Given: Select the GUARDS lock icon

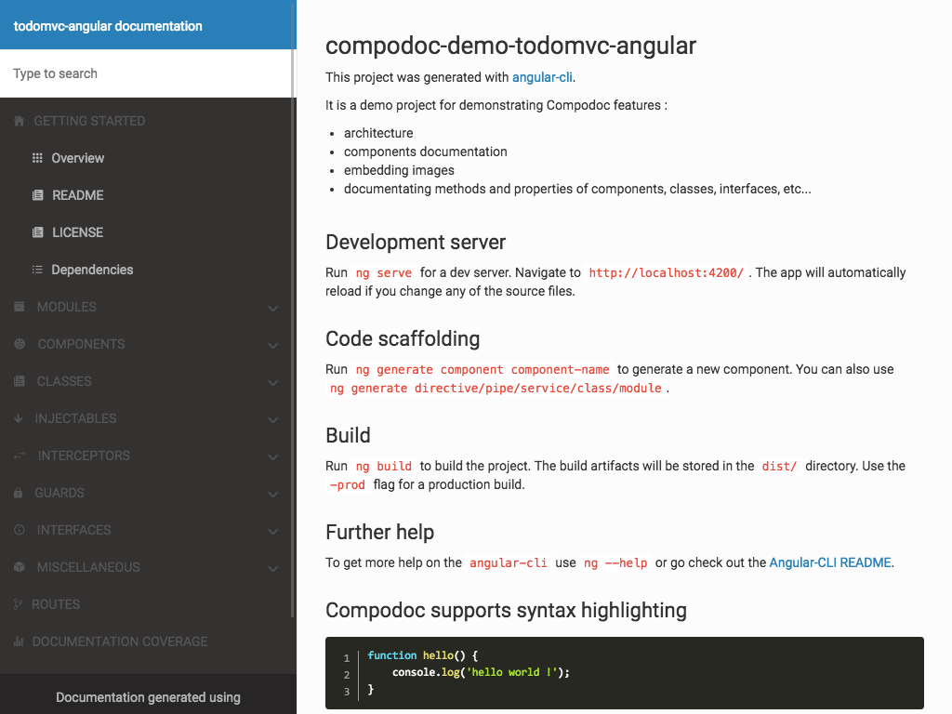Looking at the screenshot, I should pos(18,493).
